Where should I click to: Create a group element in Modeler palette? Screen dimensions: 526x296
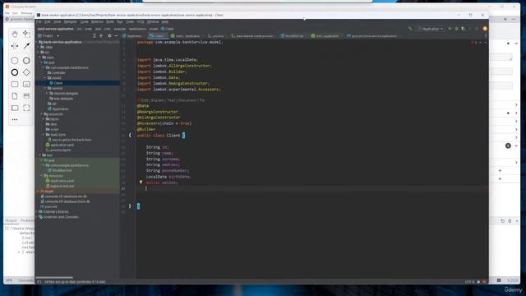[26, 108]
